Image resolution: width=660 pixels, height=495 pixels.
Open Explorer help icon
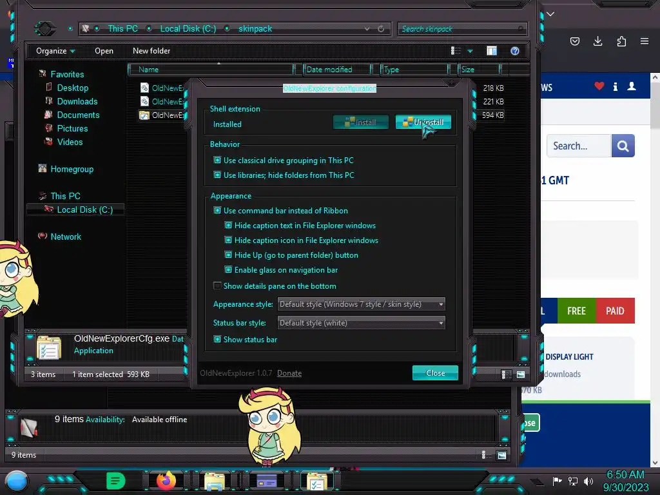(x=515, y=51)
